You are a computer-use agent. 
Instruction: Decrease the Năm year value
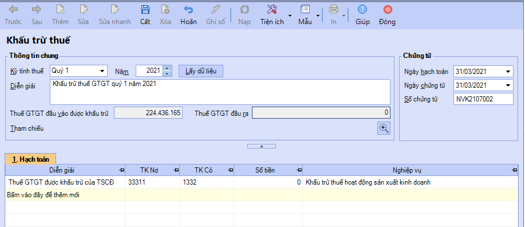click(x=167, y=74)
